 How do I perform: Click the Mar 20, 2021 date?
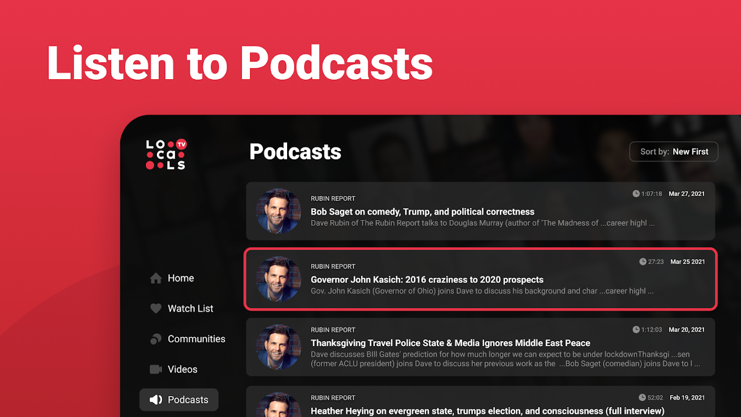coord(687,329)
